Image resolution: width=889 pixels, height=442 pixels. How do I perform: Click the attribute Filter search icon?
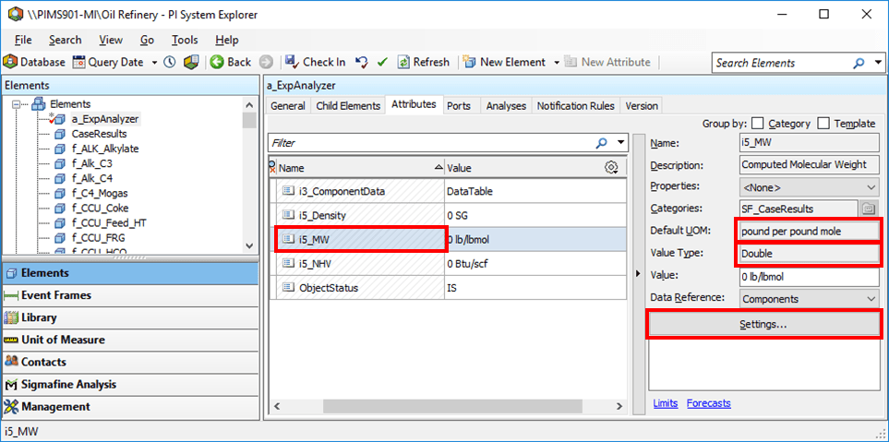pos(602,143)
